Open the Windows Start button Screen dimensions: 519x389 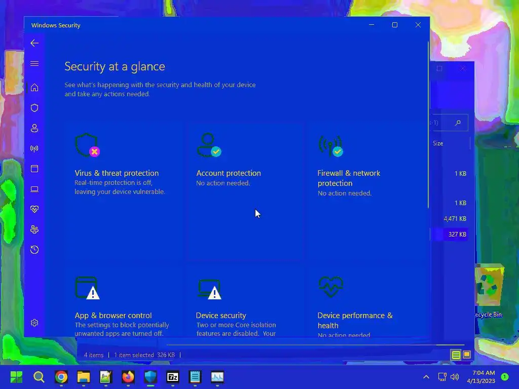[x=16, y=377]
